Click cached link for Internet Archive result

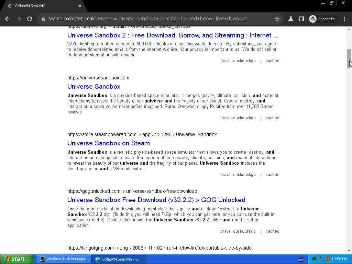point(273,61)
